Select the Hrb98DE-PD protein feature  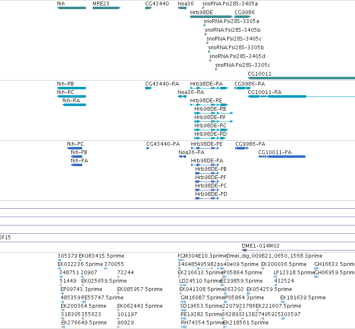207,198
